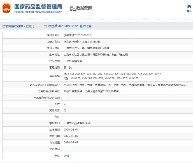Image resolution: width=193 pixels, height=163 pixels.
Task: Select management category value 第二类
Action: (x=68, y=67)
